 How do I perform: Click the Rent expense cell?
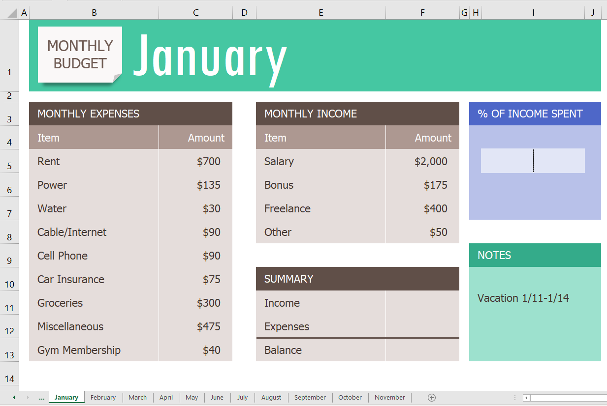pos(94,161)
